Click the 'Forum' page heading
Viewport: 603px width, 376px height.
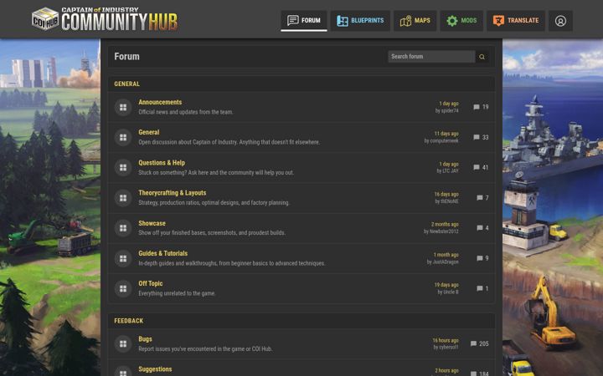coord(127,57)
